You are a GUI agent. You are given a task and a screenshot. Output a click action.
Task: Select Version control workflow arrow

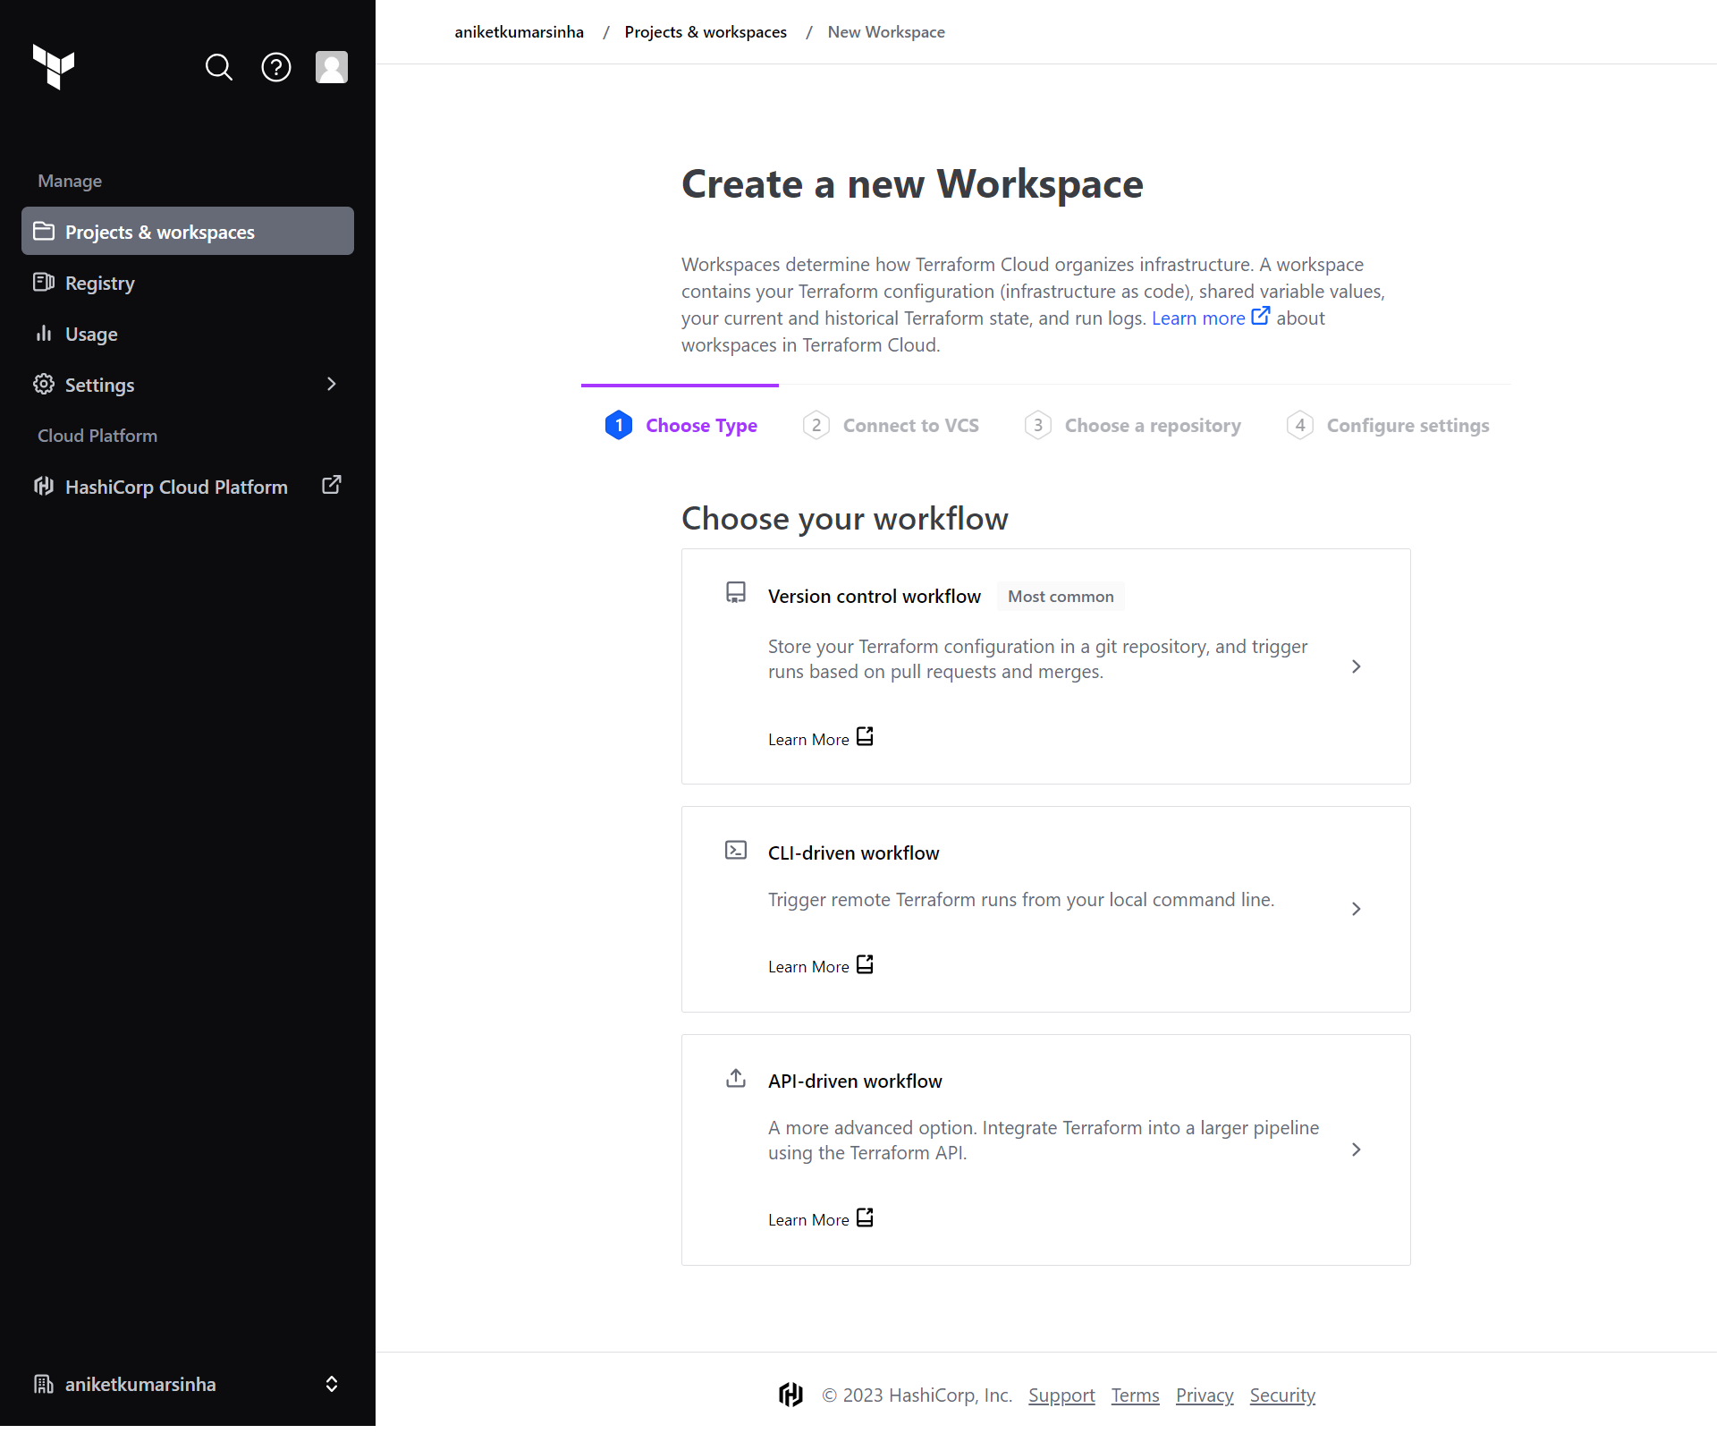1356,666
